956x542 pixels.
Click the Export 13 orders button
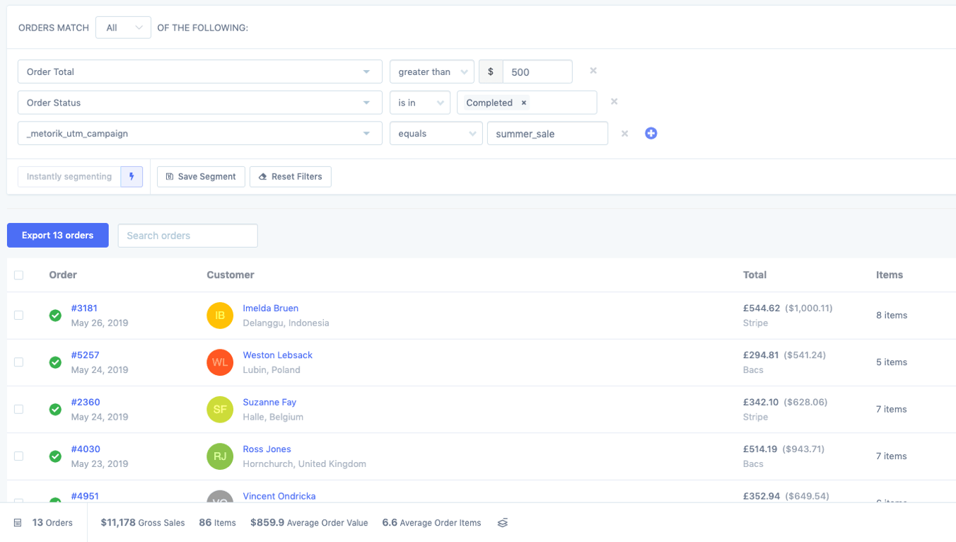click(57, 235)
